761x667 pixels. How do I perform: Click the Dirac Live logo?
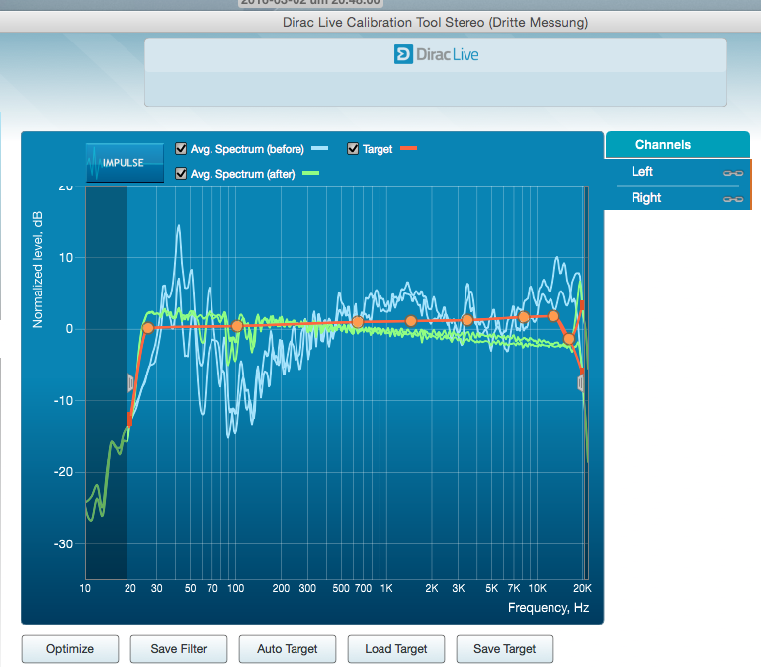(x=436, y=54)
